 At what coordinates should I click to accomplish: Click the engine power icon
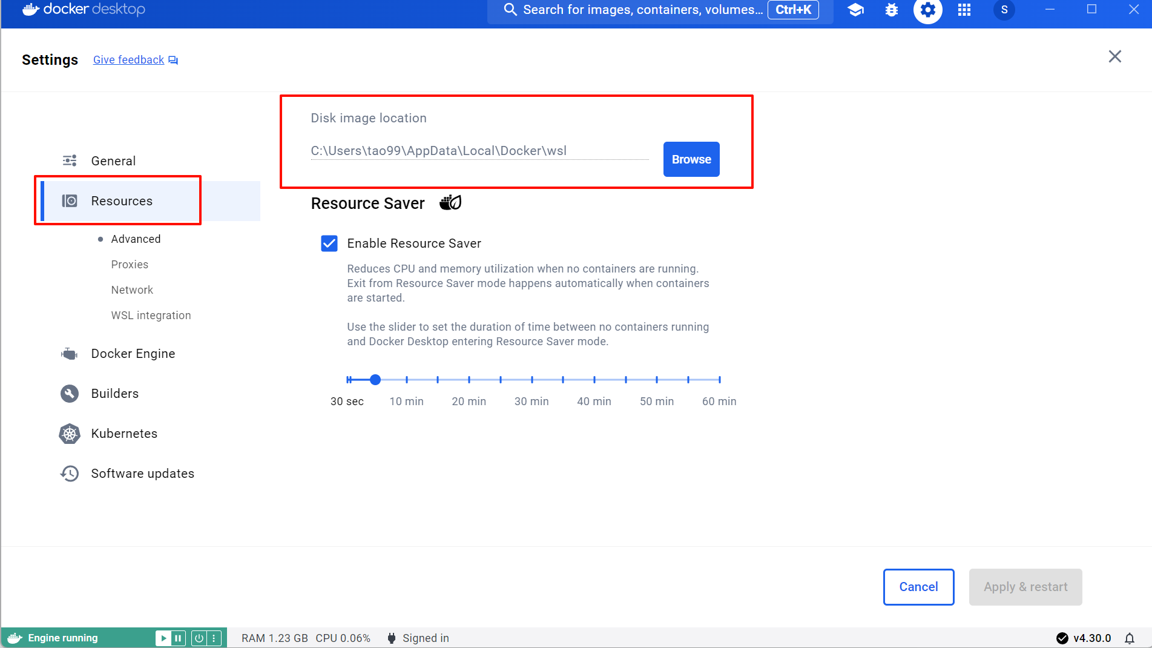pyautogui.click(x=199, y=638)
